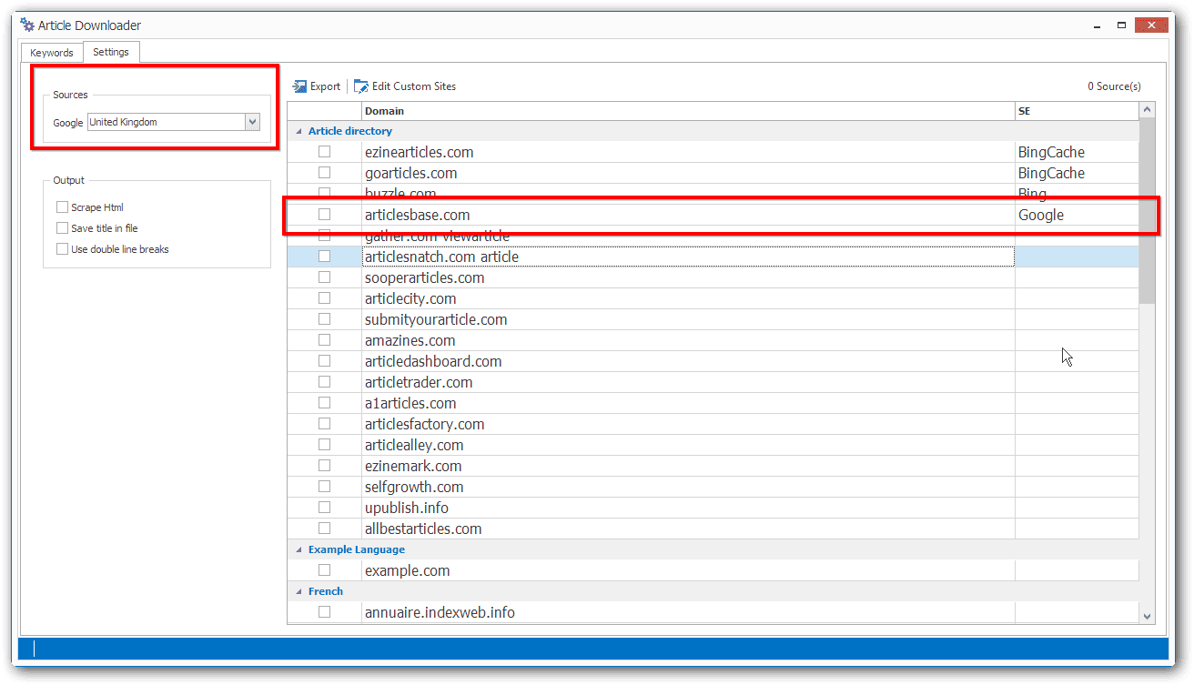Image resolution: width=1194 pixels, height=685 pixels.
Task: Collapse the French group
Action: click(x=298, y=591)
